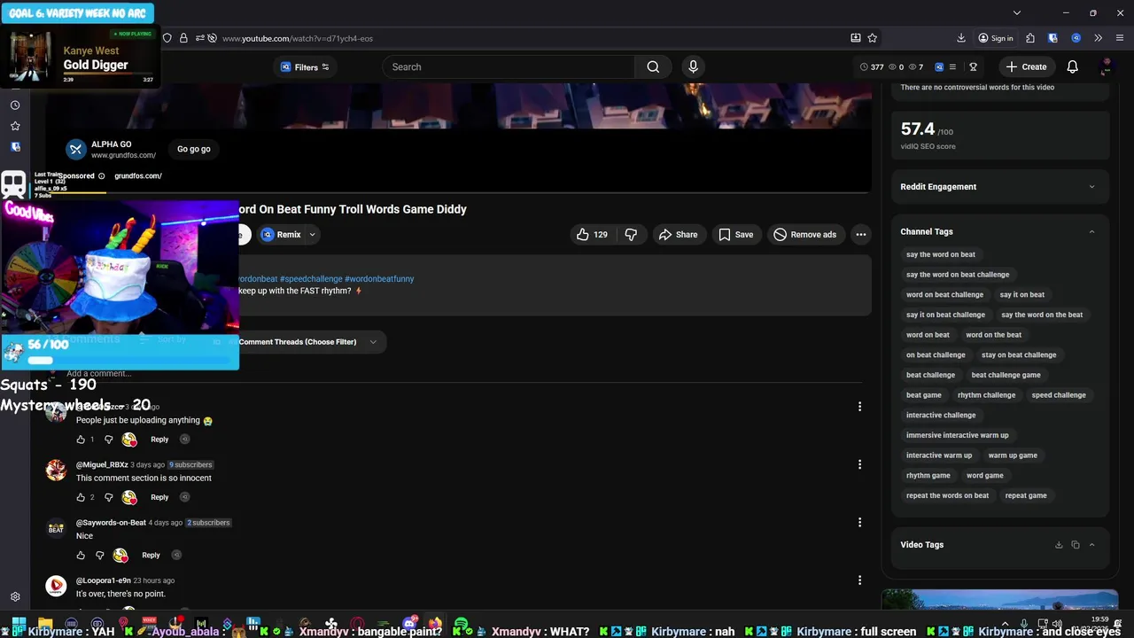Click the 'Go go go' ad button
This screenshot has width=1134, height=638.
[193, 149]
